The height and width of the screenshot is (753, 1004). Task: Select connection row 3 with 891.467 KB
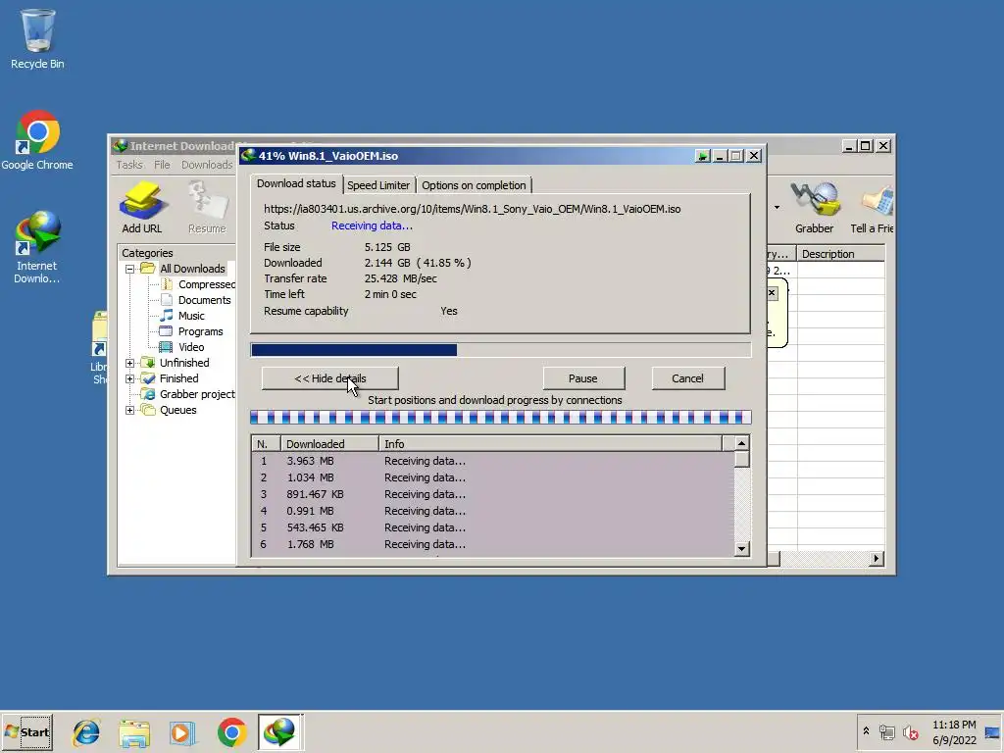tap(492, 494)
